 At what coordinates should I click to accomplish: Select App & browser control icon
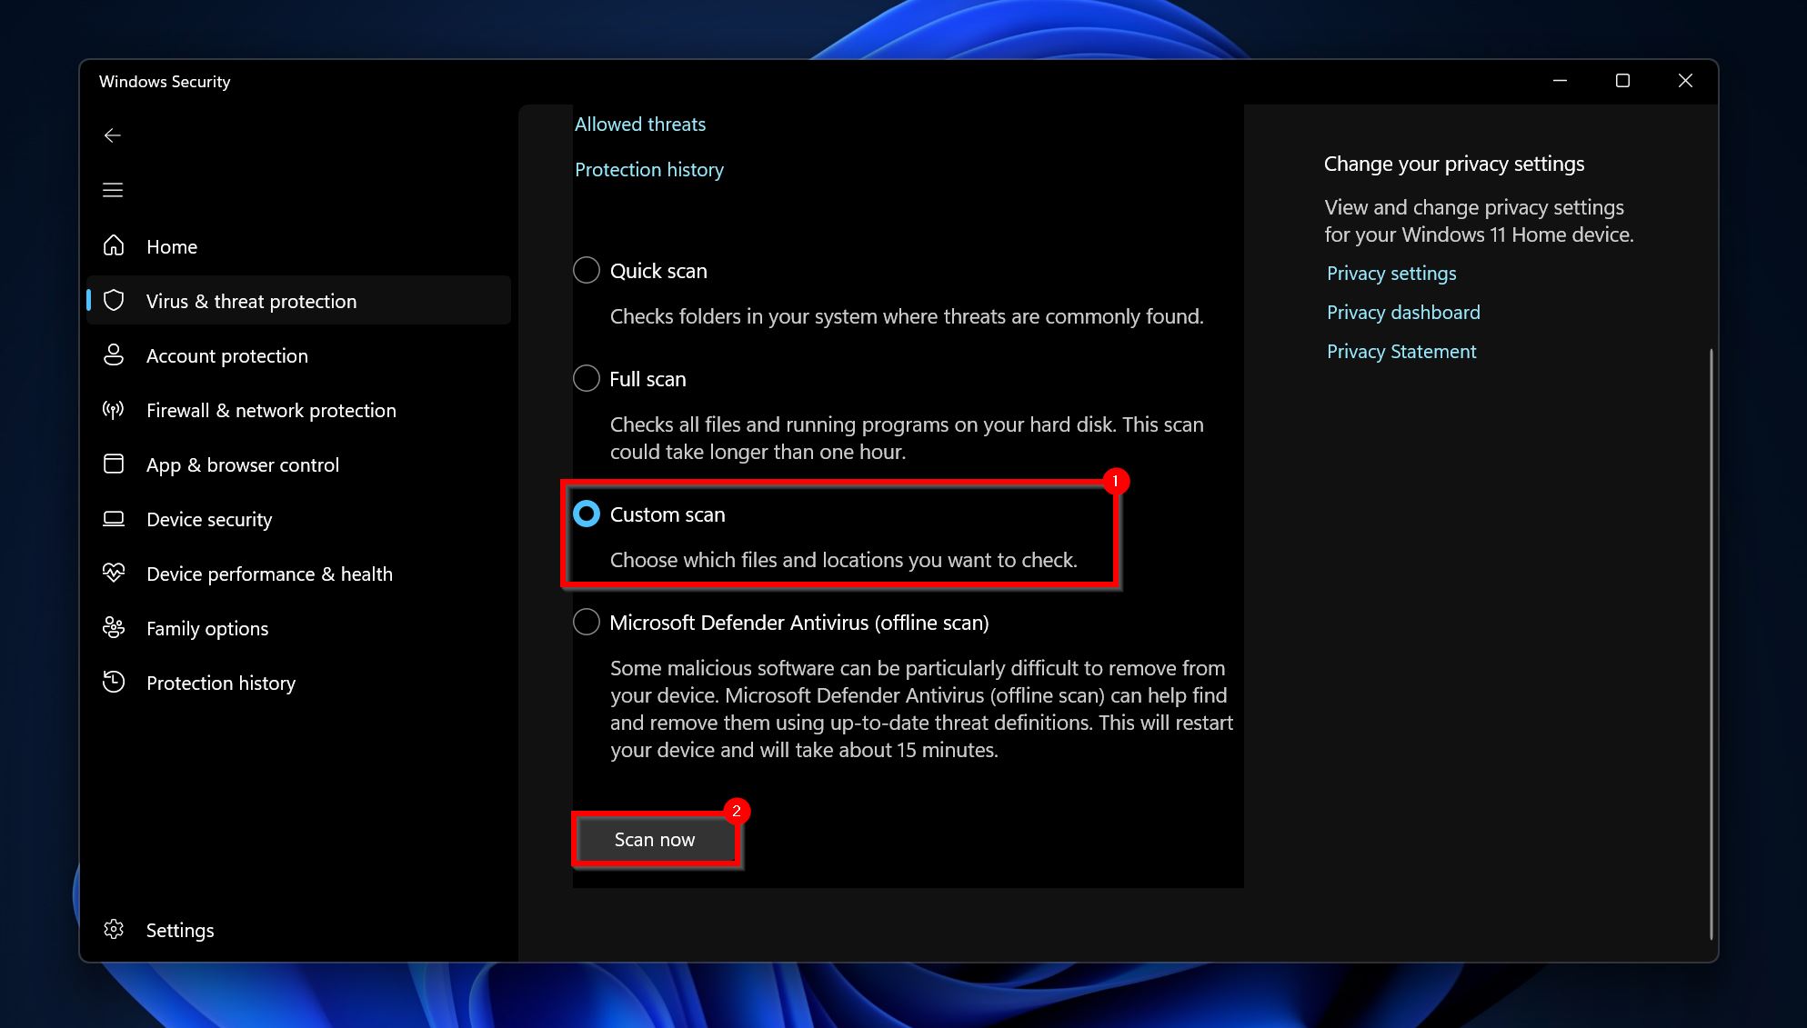click(x=115, y=464)
